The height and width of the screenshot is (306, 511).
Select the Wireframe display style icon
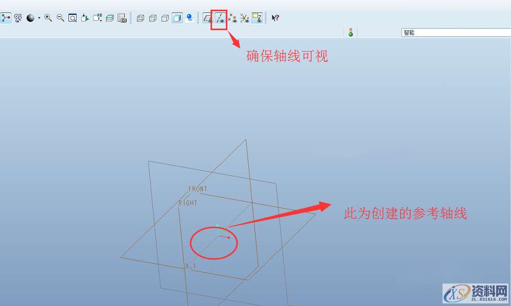tap(140, 18)
